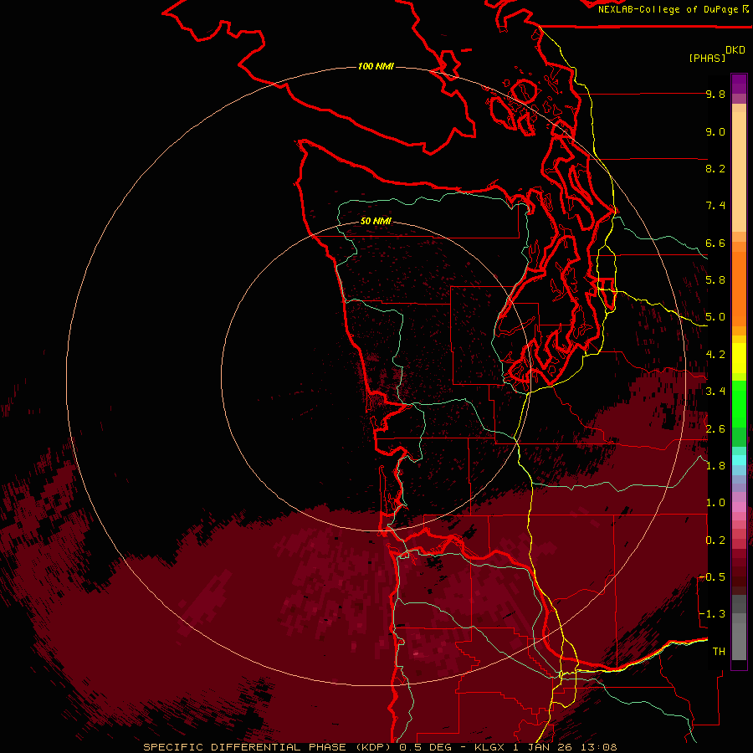The image size is (753, 753).
Task: Click the TH threshold legend label
Action: click(719, 652)
